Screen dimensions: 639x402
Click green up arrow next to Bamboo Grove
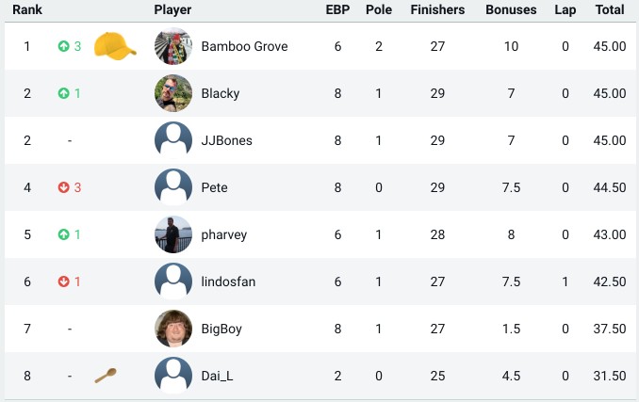(x=63, y=46)
